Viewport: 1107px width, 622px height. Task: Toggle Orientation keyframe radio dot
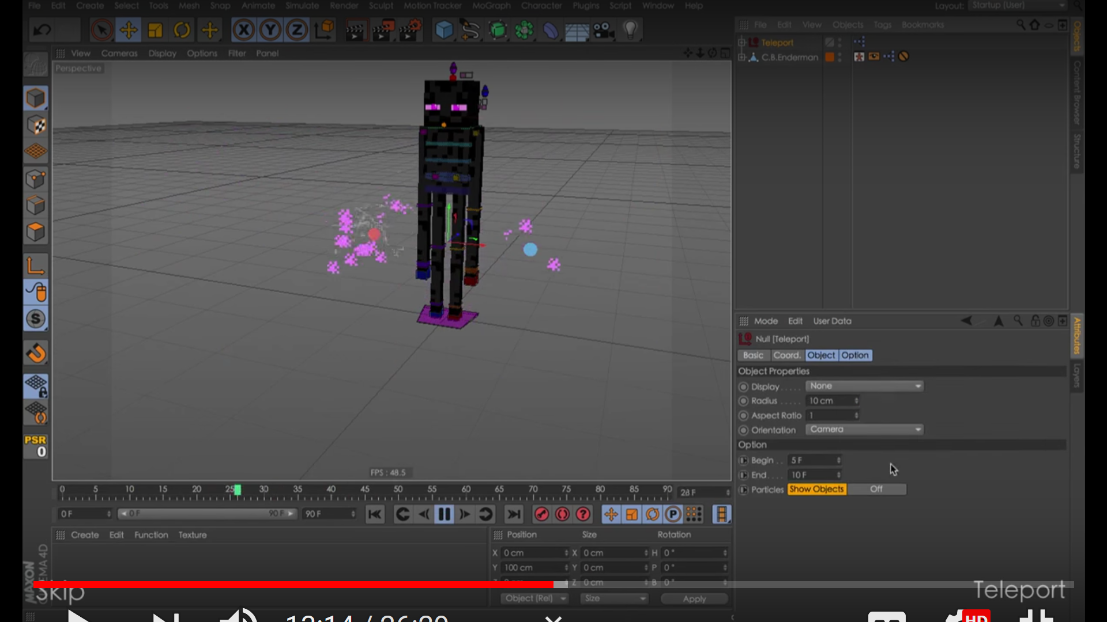coord(744,430)
